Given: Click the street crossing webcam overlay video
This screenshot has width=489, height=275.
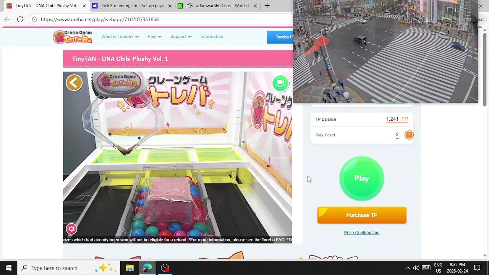Looking at the screenshot, I should [385, 51].
